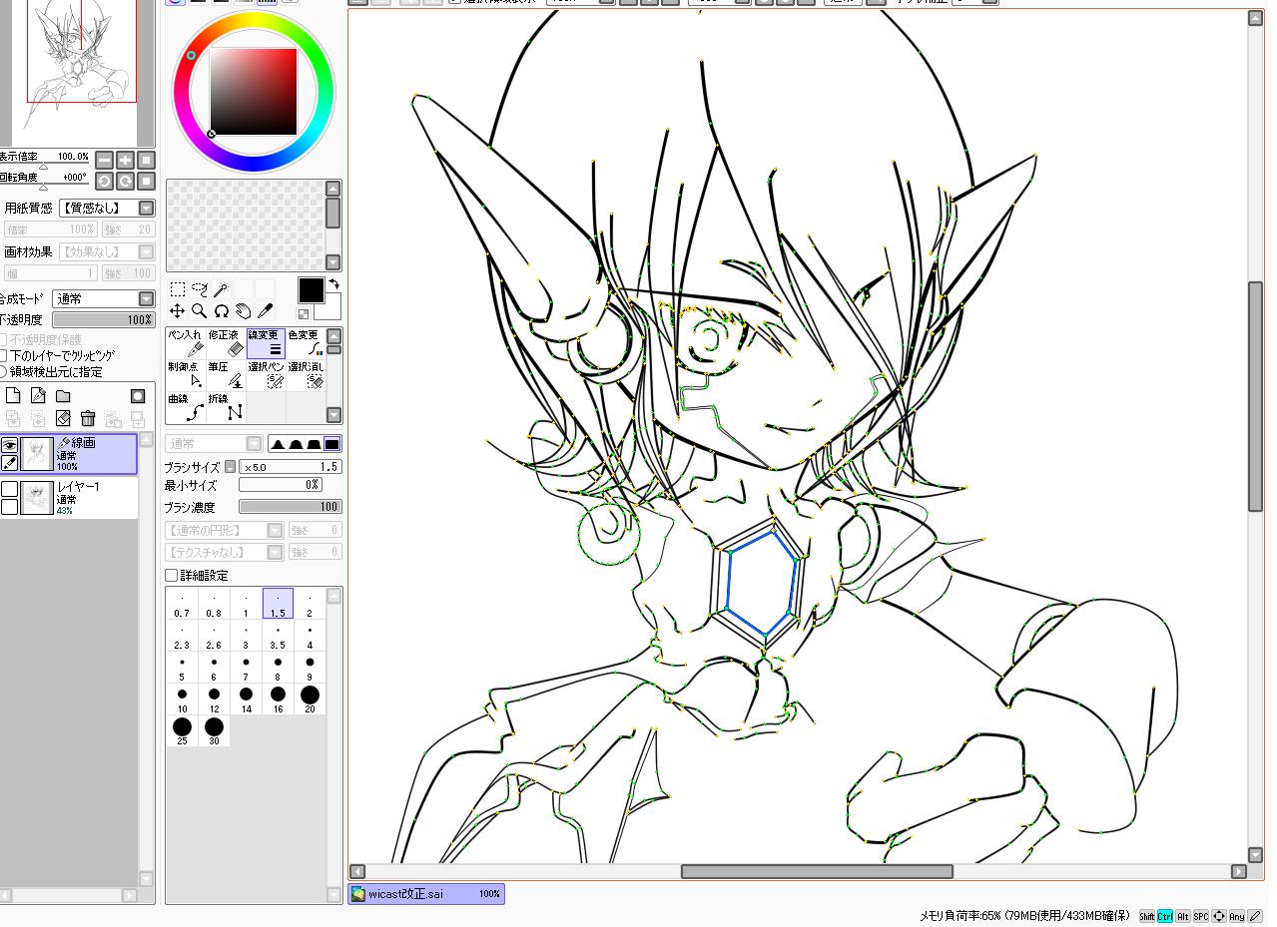Pick the eyedropper color picker tool
Viewport: 1277px width, 927px height.
click(265, 311)
